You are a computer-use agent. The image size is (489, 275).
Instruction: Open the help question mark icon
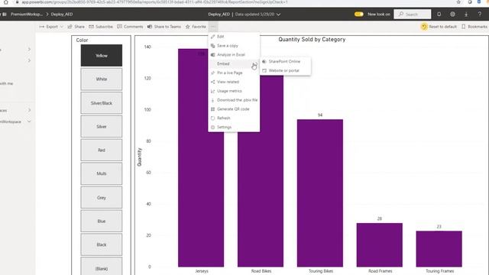(480, 15)
